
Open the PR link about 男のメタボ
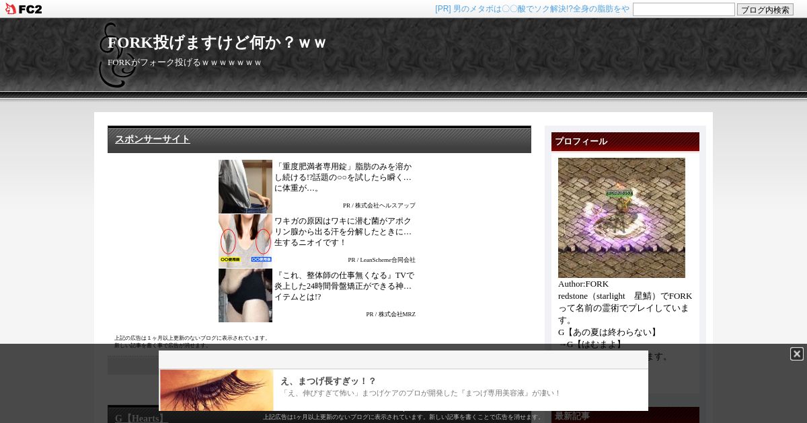pyautogui.click(x=532, y=9)
